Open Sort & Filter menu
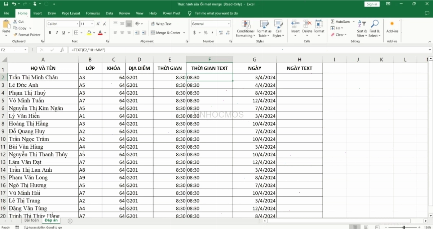The image size is (433, 230). click(x=362, y=28)
